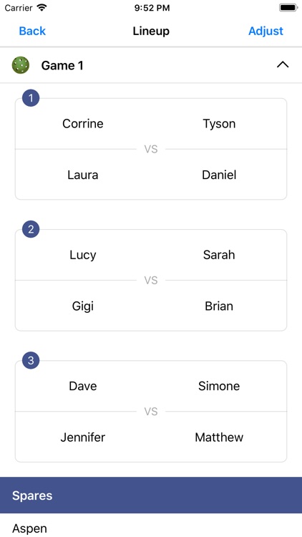Screen dimensions: 302x537
Task: Tap the battery icon in status bar
Action: pos(288,8)
